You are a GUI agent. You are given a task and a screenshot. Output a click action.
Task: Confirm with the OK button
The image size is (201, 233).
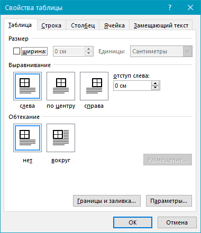133,222
